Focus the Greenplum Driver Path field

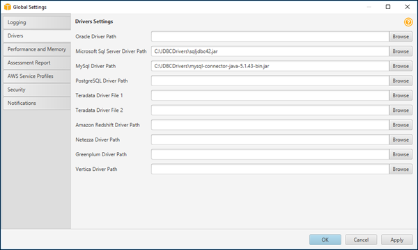[x=270, y=154]
